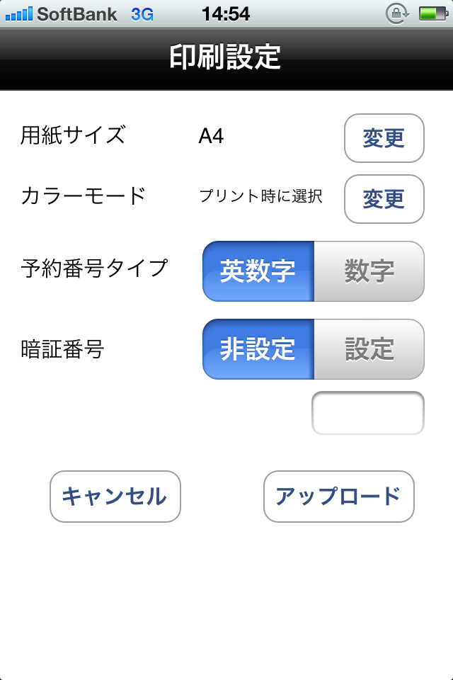
Task: Tap the プリント時に選択 color mode value
Action: coord(260,196)
